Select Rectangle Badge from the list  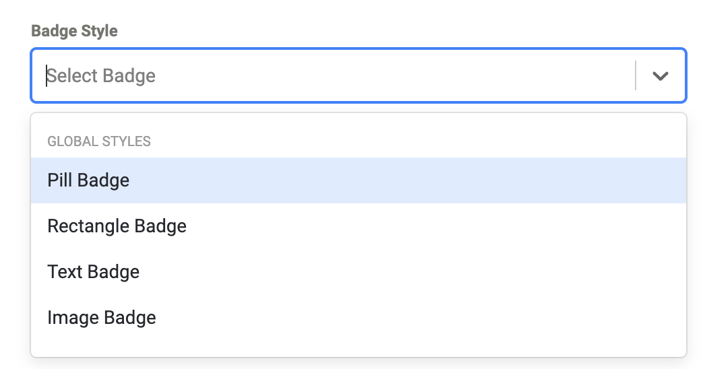coord(117,226)
